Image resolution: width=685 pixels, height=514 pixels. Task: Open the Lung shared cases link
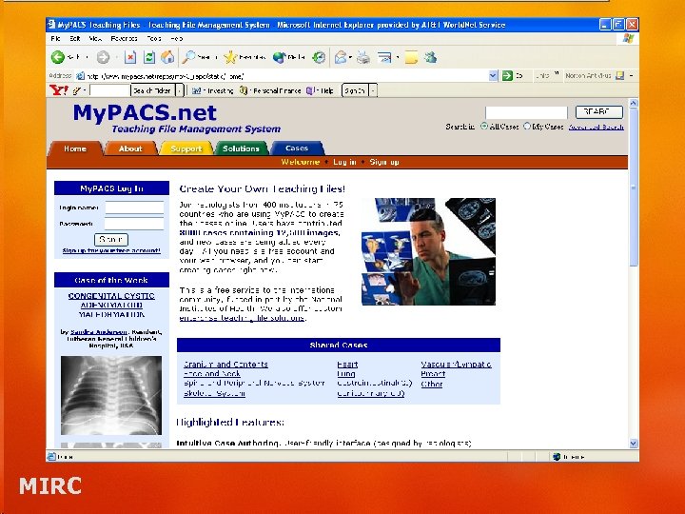point(346,374)
